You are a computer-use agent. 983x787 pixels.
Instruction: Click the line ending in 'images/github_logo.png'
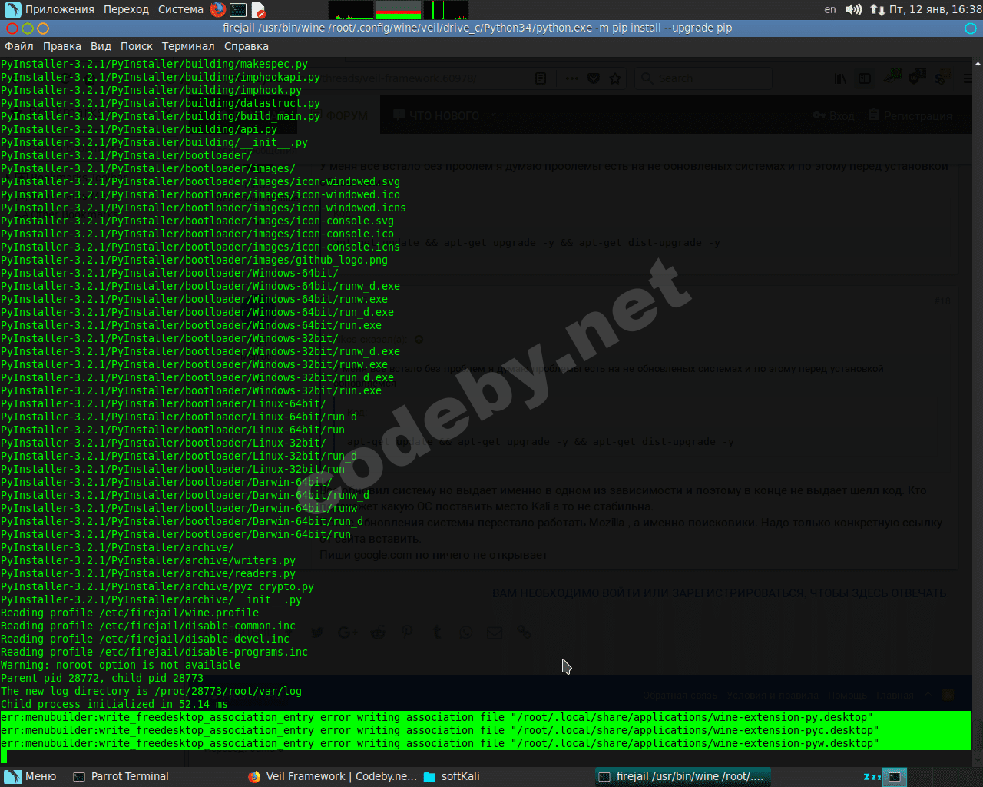pos(194,261)
